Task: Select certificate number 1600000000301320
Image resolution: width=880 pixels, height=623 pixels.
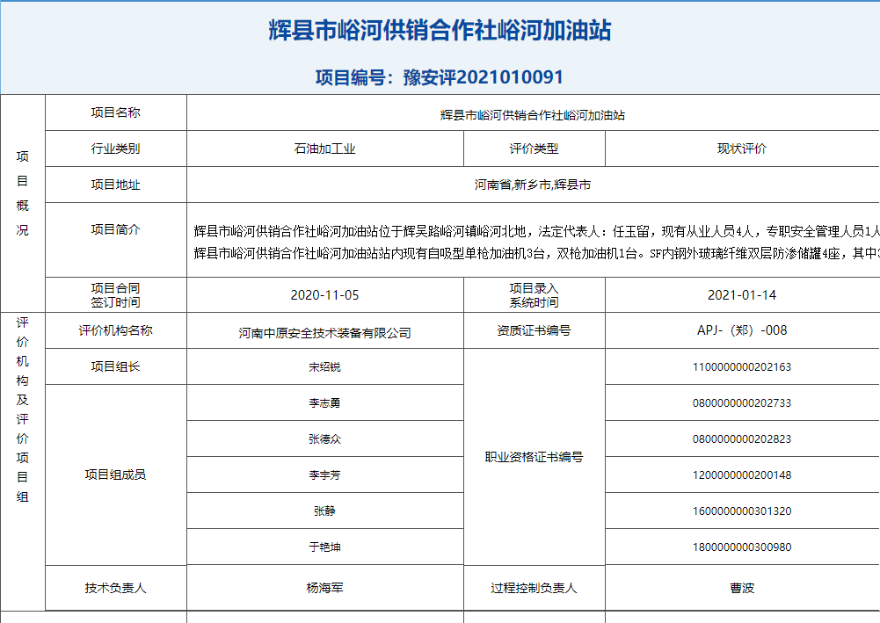Action: click(x=742, y=511)
